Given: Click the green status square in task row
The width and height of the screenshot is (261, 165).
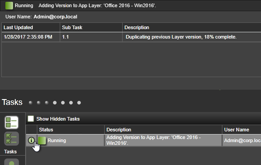Looking at the screenshot, I should (42, 140).
